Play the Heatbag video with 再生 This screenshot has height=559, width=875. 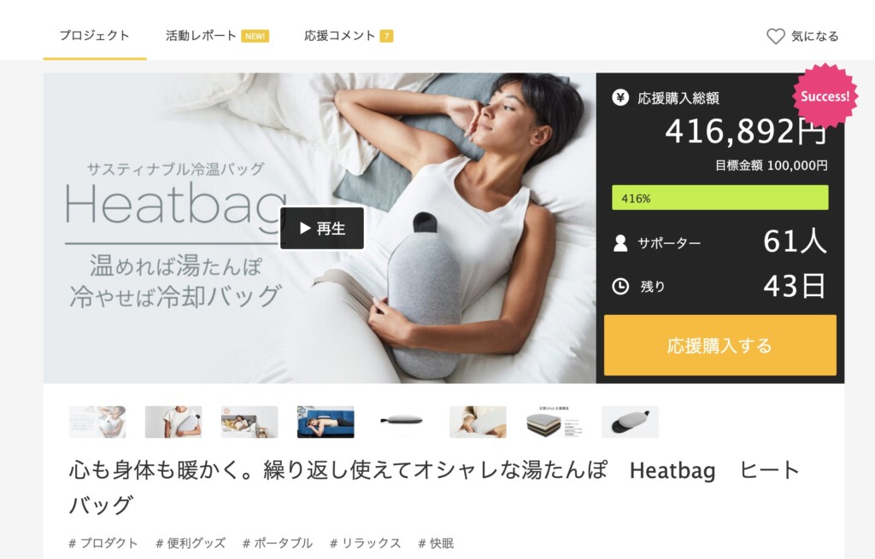point(322,228)
